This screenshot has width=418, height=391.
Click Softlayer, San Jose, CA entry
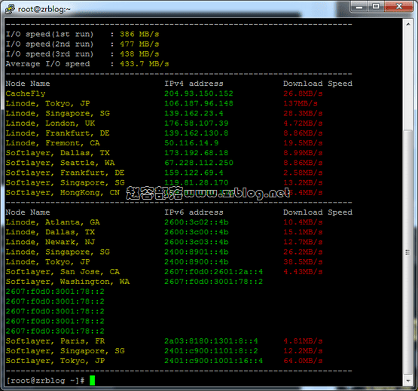[63, 272]
